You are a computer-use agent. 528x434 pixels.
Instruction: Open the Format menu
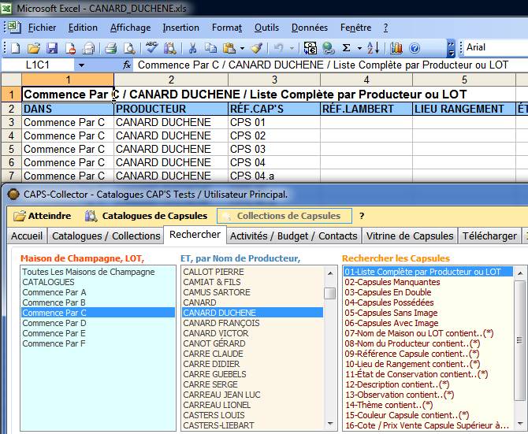click(227, 28)
